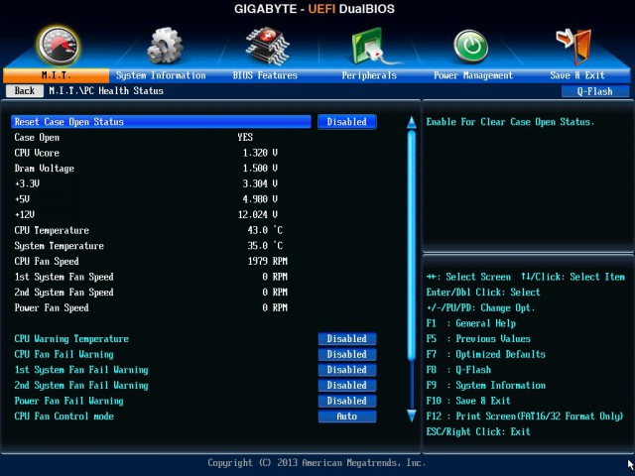This screenshot has height=476, width=635.
Task: Click the +5V 4.980 V reading
Action: (x=260, y=199)
